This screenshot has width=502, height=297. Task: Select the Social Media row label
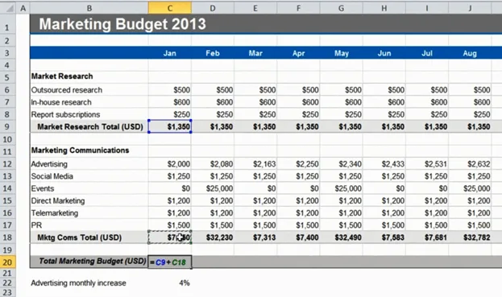[x=52, y=176]
